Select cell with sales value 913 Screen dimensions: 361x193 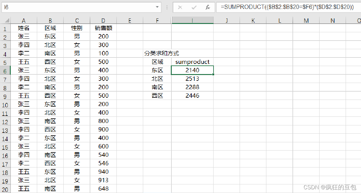pyautogui.click(x=103, y=180)
